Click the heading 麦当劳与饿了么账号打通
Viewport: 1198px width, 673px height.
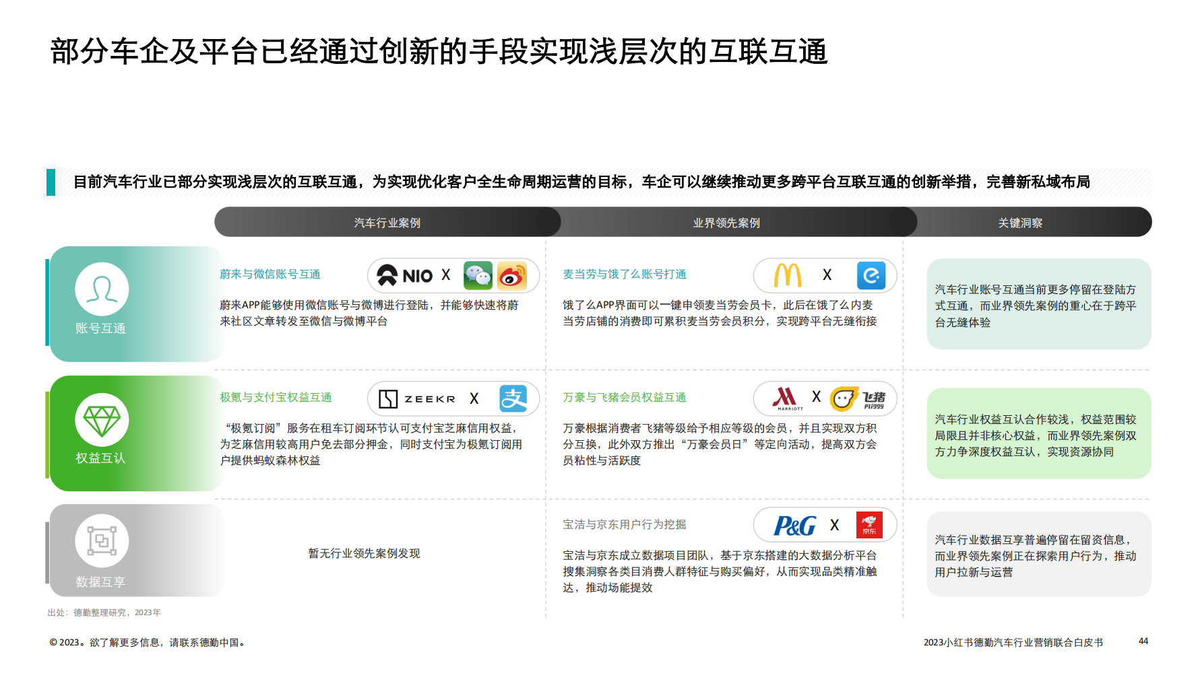pos(625,274)
